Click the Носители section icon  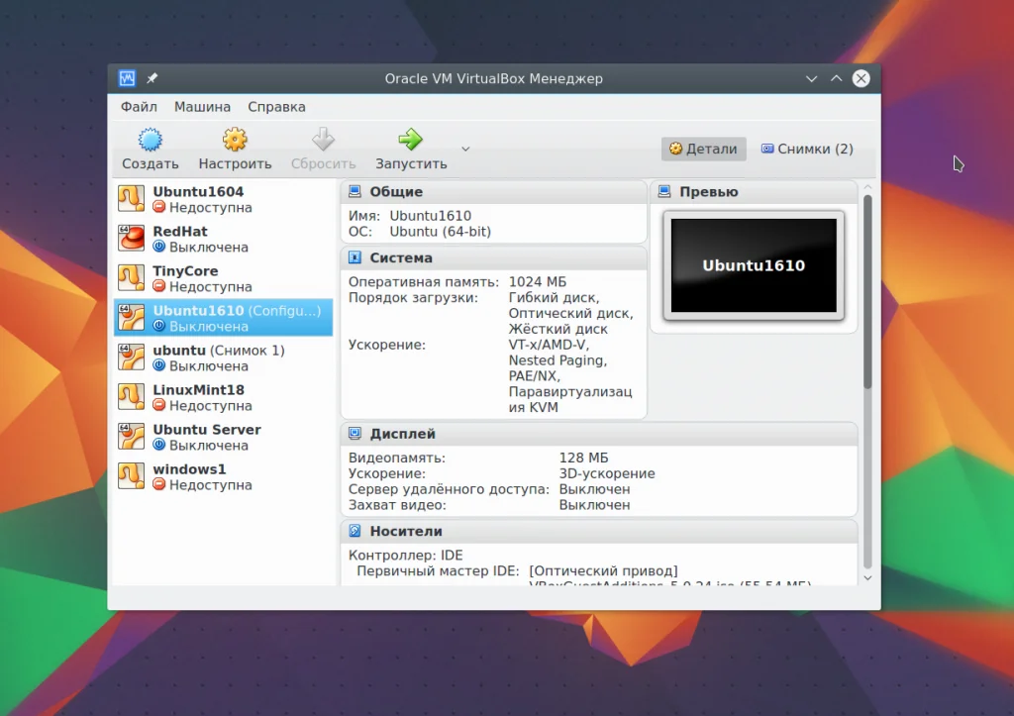355,532
